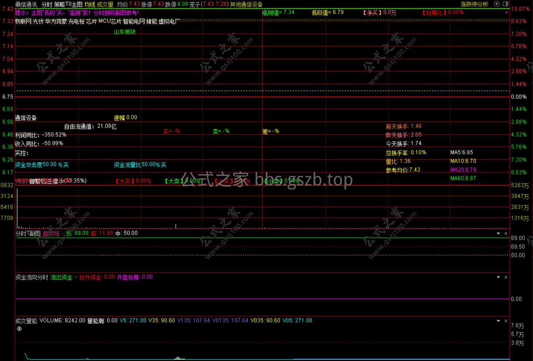Click MA60:6.87 value
The height and width of the screenshot is (361, 533).
click(463, 178)
